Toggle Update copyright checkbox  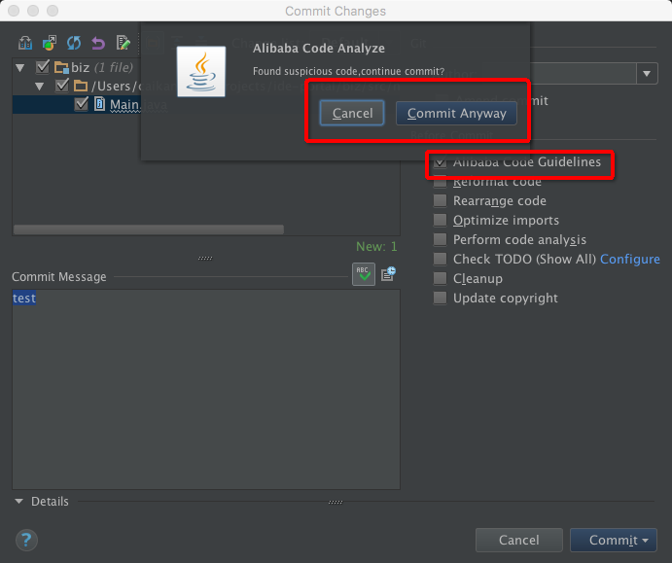(441, 299)
